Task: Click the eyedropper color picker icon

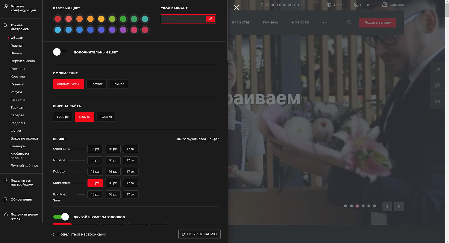Action: click(210, 19)
